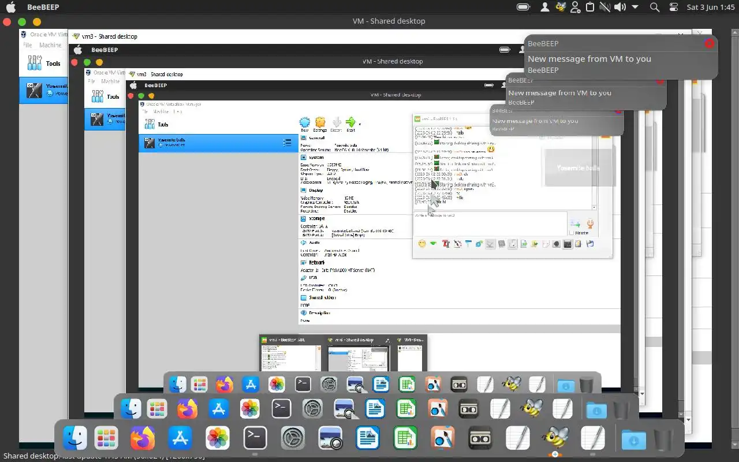Open the nested BeeBEEP menu in second-level menu bar
This screenshot has width=739, height=462.
tap(104, 50)
